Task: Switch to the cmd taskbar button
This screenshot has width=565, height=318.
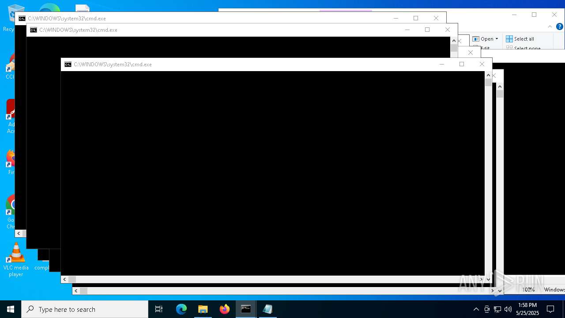Action: 246,309
